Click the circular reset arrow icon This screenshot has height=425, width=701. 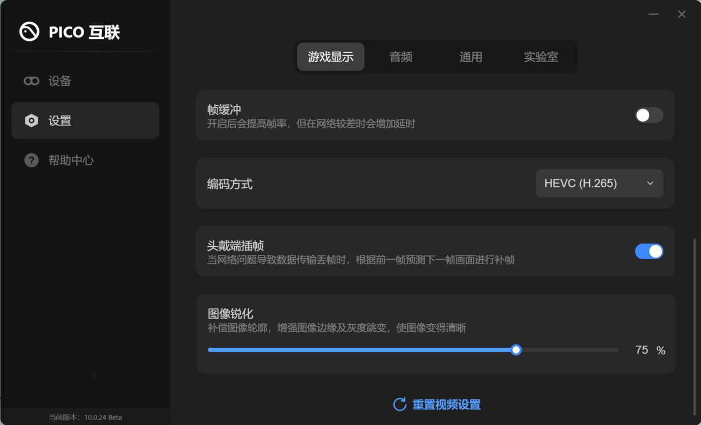[x=399, y=404]
